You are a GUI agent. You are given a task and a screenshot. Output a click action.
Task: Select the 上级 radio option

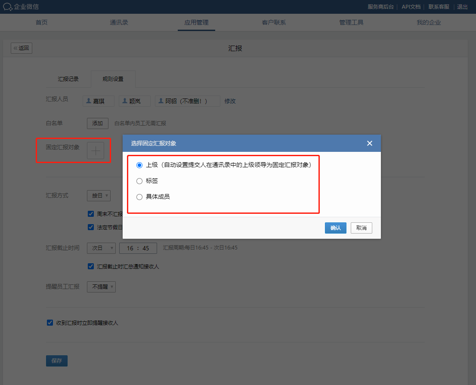[139, 165]
